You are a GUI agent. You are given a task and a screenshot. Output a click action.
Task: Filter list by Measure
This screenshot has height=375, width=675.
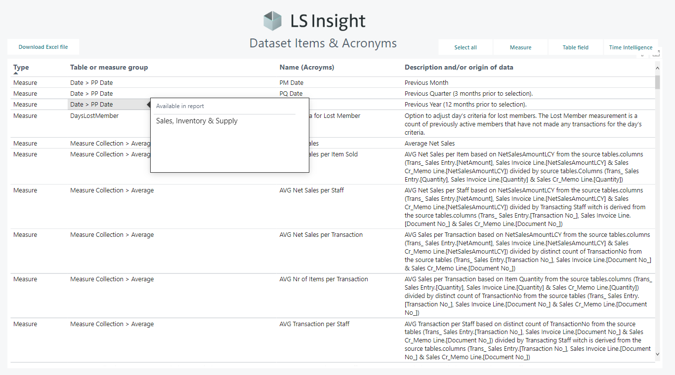coord(520,47)
